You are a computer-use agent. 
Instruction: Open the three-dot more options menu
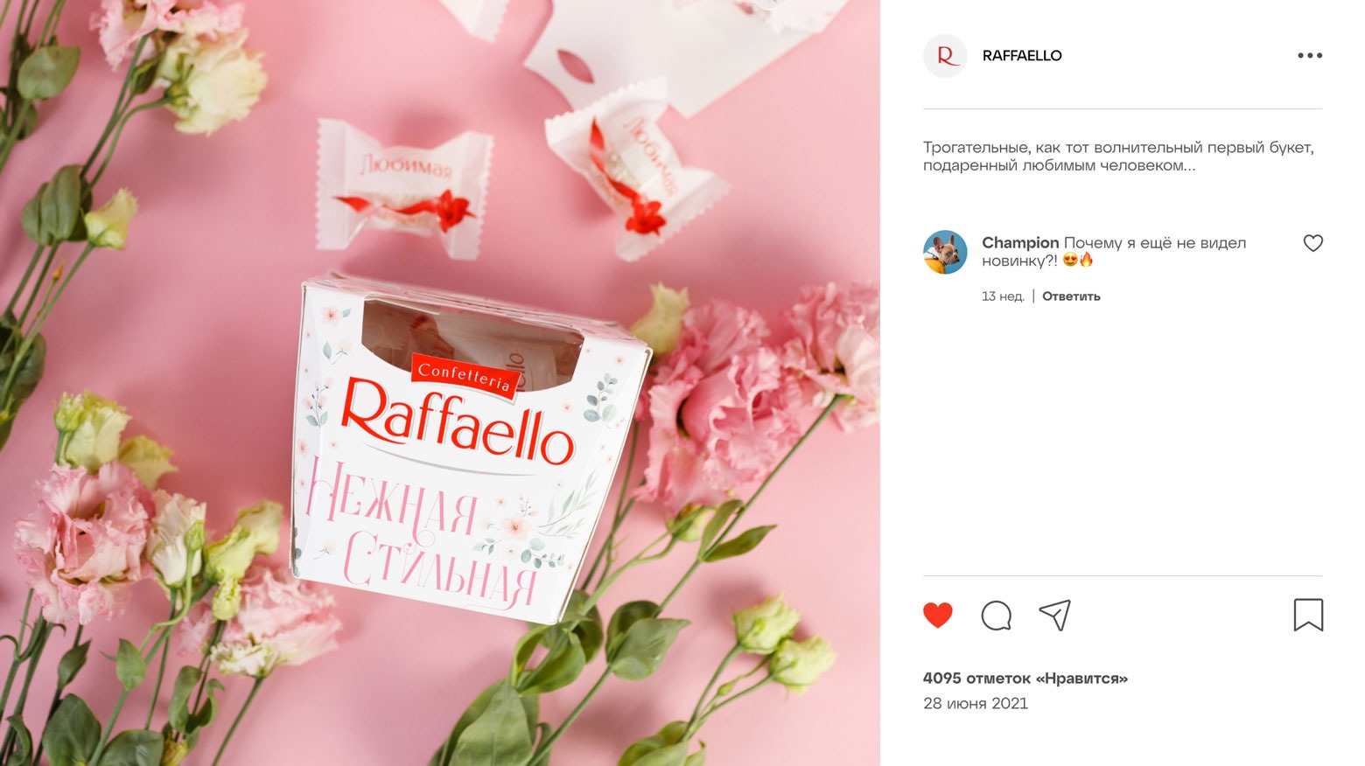[1310, 55]
